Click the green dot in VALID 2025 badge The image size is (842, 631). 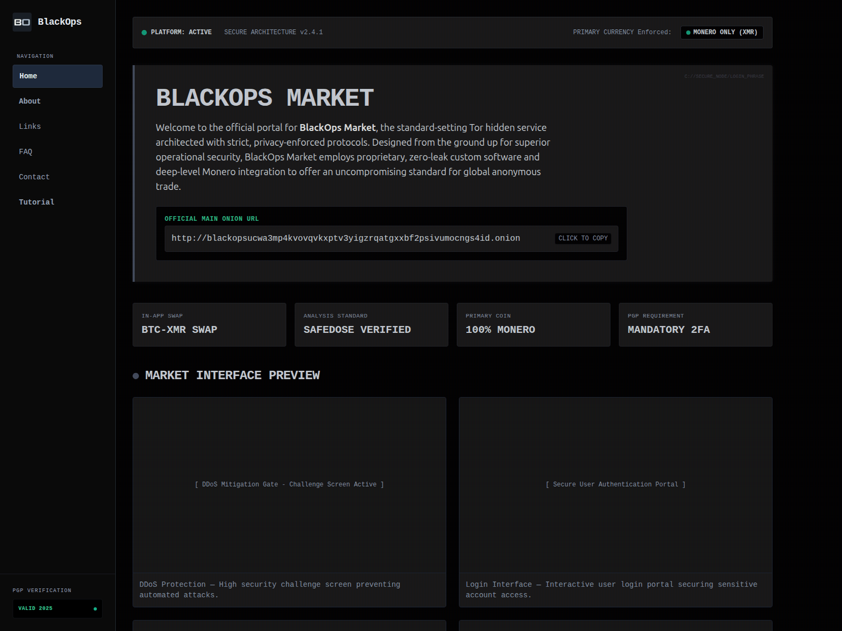pos(95,609)
